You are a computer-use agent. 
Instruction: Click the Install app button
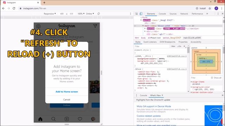click(x=201, y=8)
